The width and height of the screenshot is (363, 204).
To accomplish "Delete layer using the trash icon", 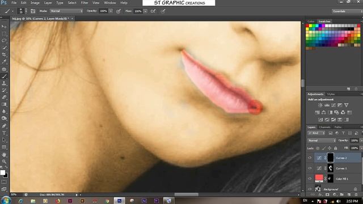I will click(x=356, y=195).
